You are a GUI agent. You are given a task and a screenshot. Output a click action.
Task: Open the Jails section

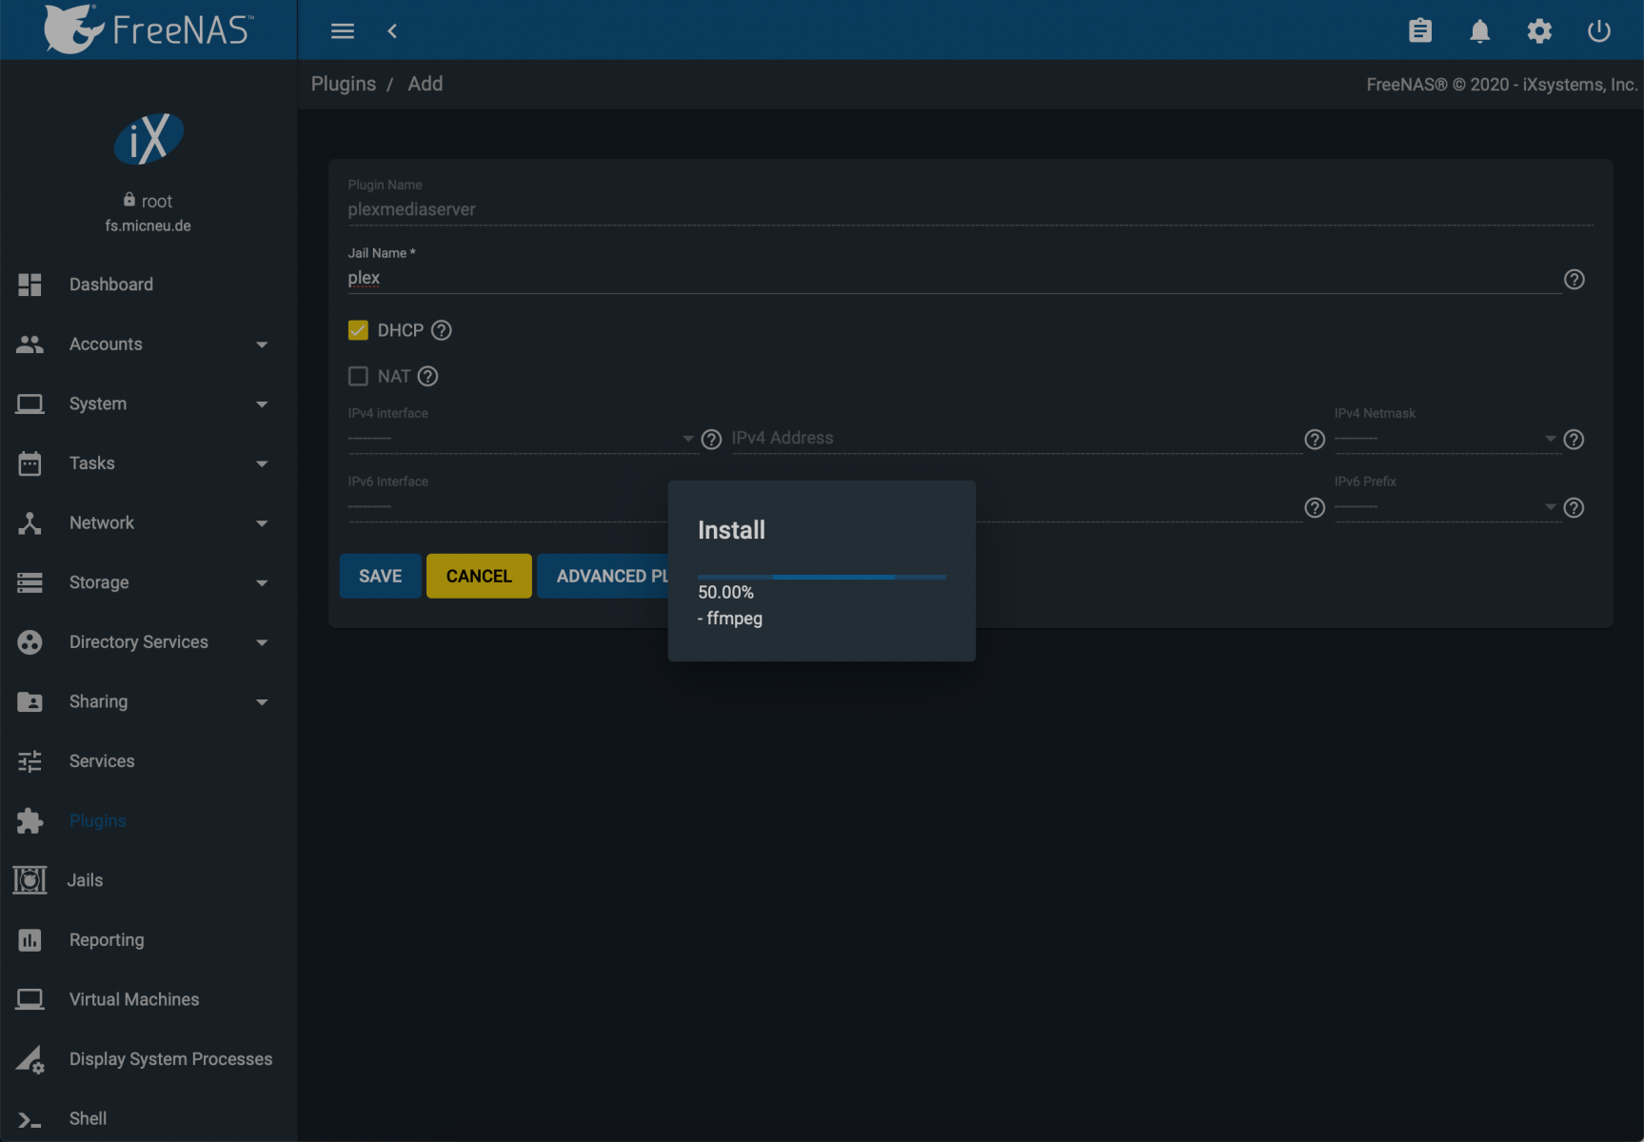(x=85, y=880)
